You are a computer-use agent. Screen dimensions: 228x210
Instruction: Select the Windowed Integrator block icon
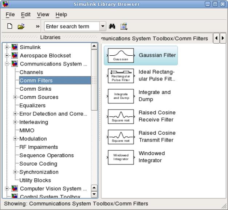click(x=121, y=157)
